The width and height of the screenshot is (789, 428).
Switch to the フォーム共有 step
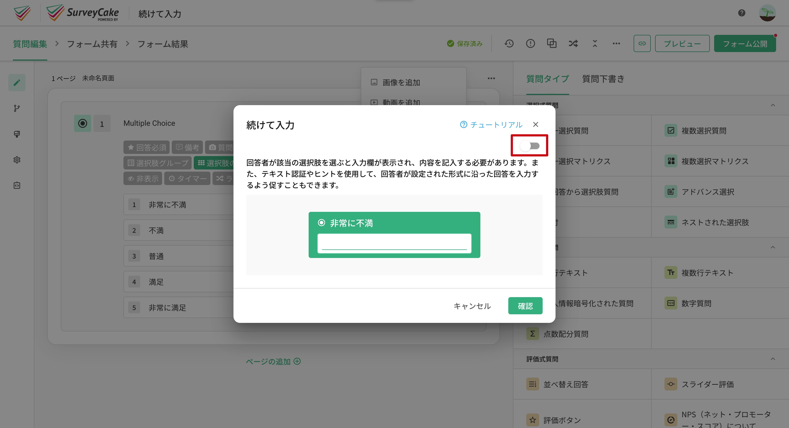tap(92, 44)
